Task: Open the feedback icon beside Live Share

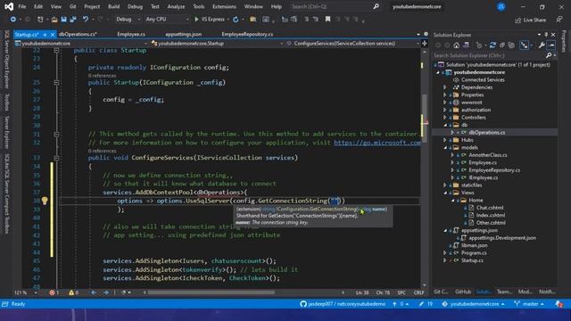Action: click(x=559, y=20)
